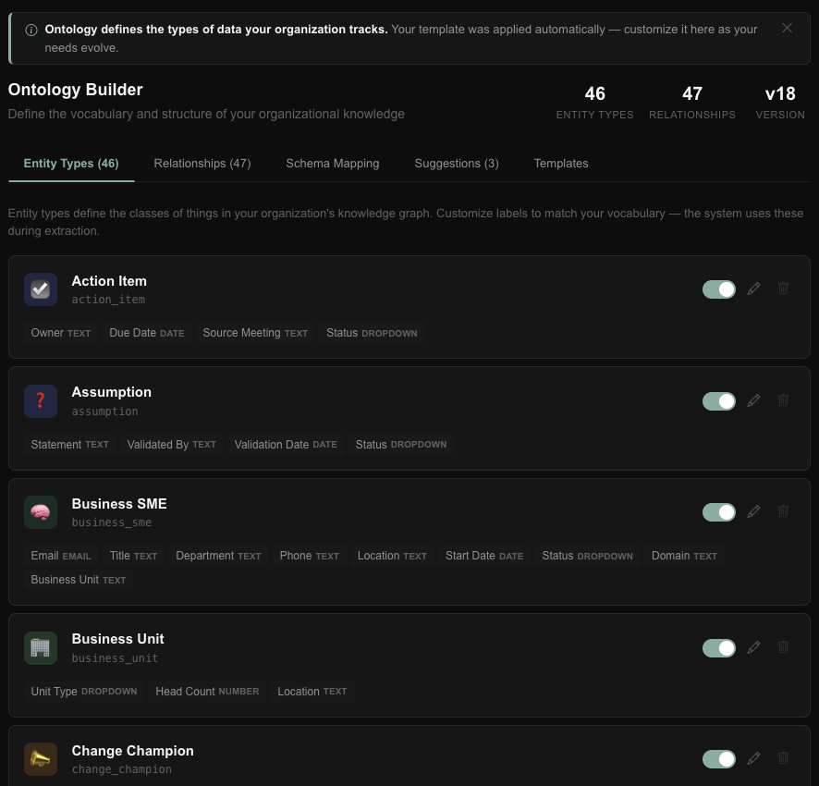Screen dimensions: 819x786
Task: Turn off the Business SME toggle
Action: [719, 512]
